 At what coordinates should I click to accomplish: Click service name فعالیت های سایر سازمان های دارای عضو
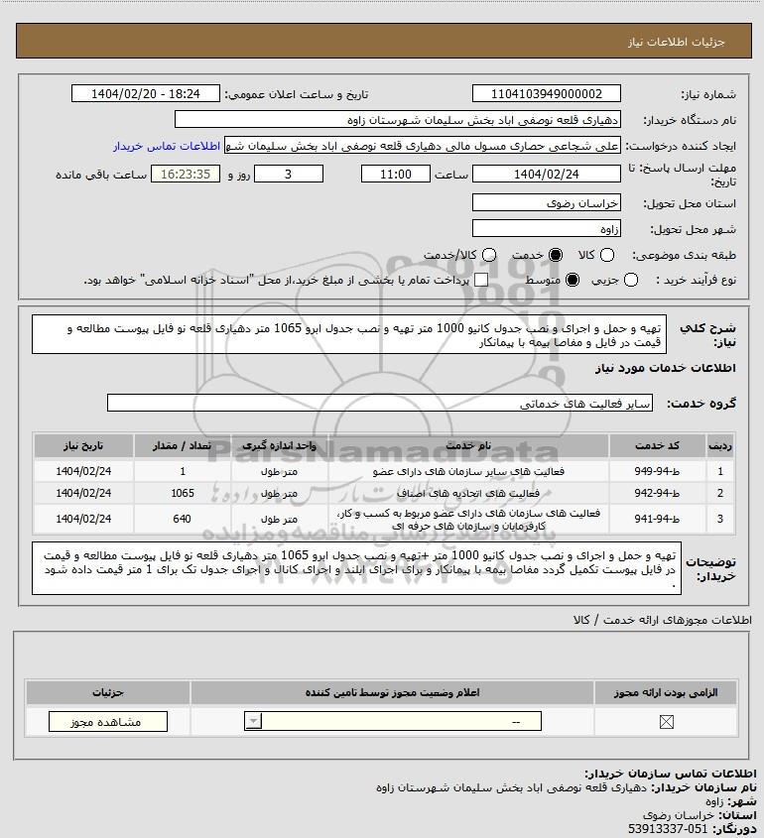[x=468, y=471]
